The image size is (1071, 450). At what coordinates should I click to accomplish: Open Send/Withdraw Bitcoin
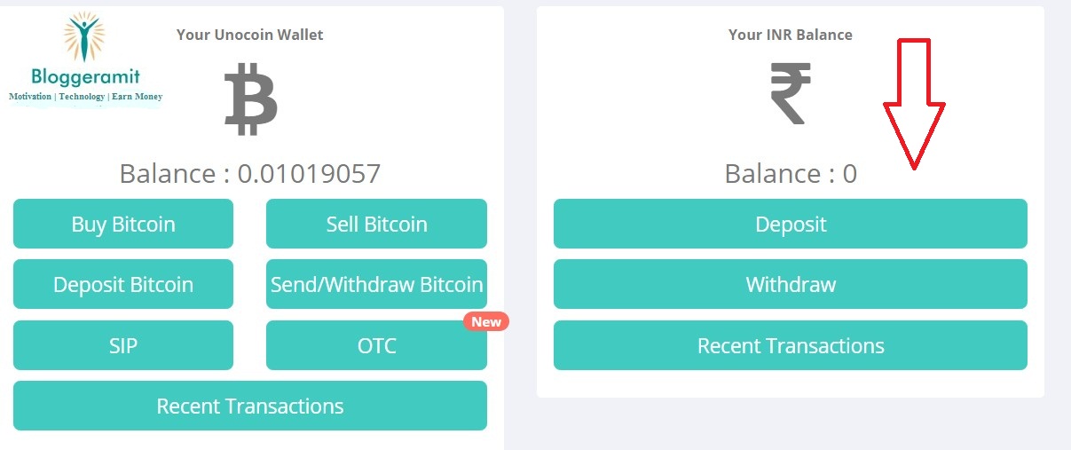376,285
